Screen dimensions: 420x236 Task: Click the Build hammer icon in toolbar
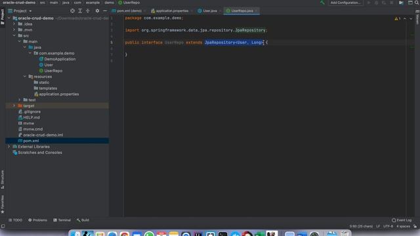pos(322,3)
